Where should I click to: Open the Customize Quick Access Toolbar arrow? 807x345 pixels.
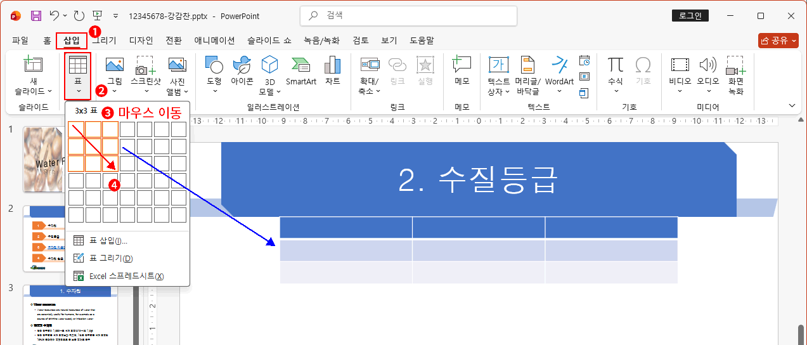tap(115, 15)
